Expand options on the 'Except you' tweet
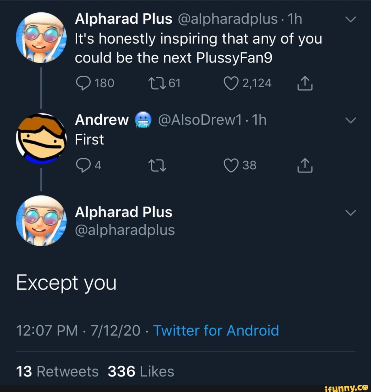371x392 pixels. click(351, 212)
